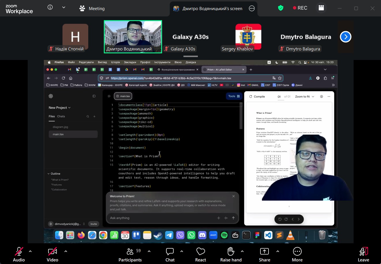Open the Zoom Chat panel
The width and height of the screenshot is (381, 264).
tap(170, 255)
